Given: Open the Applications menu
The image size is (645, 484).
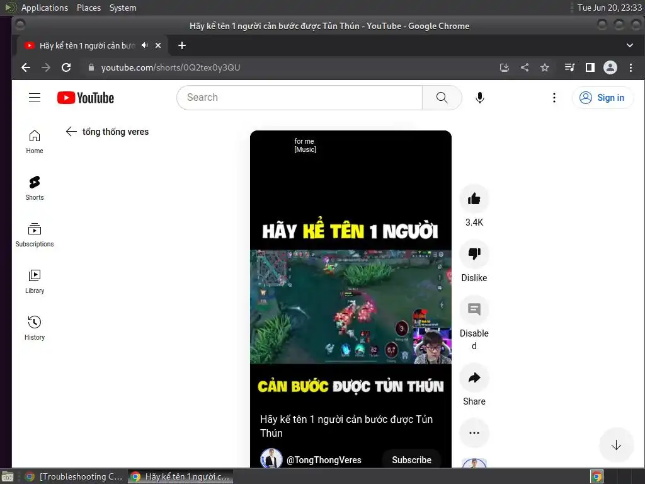Looking at the screenshot, I should [45, 8].
